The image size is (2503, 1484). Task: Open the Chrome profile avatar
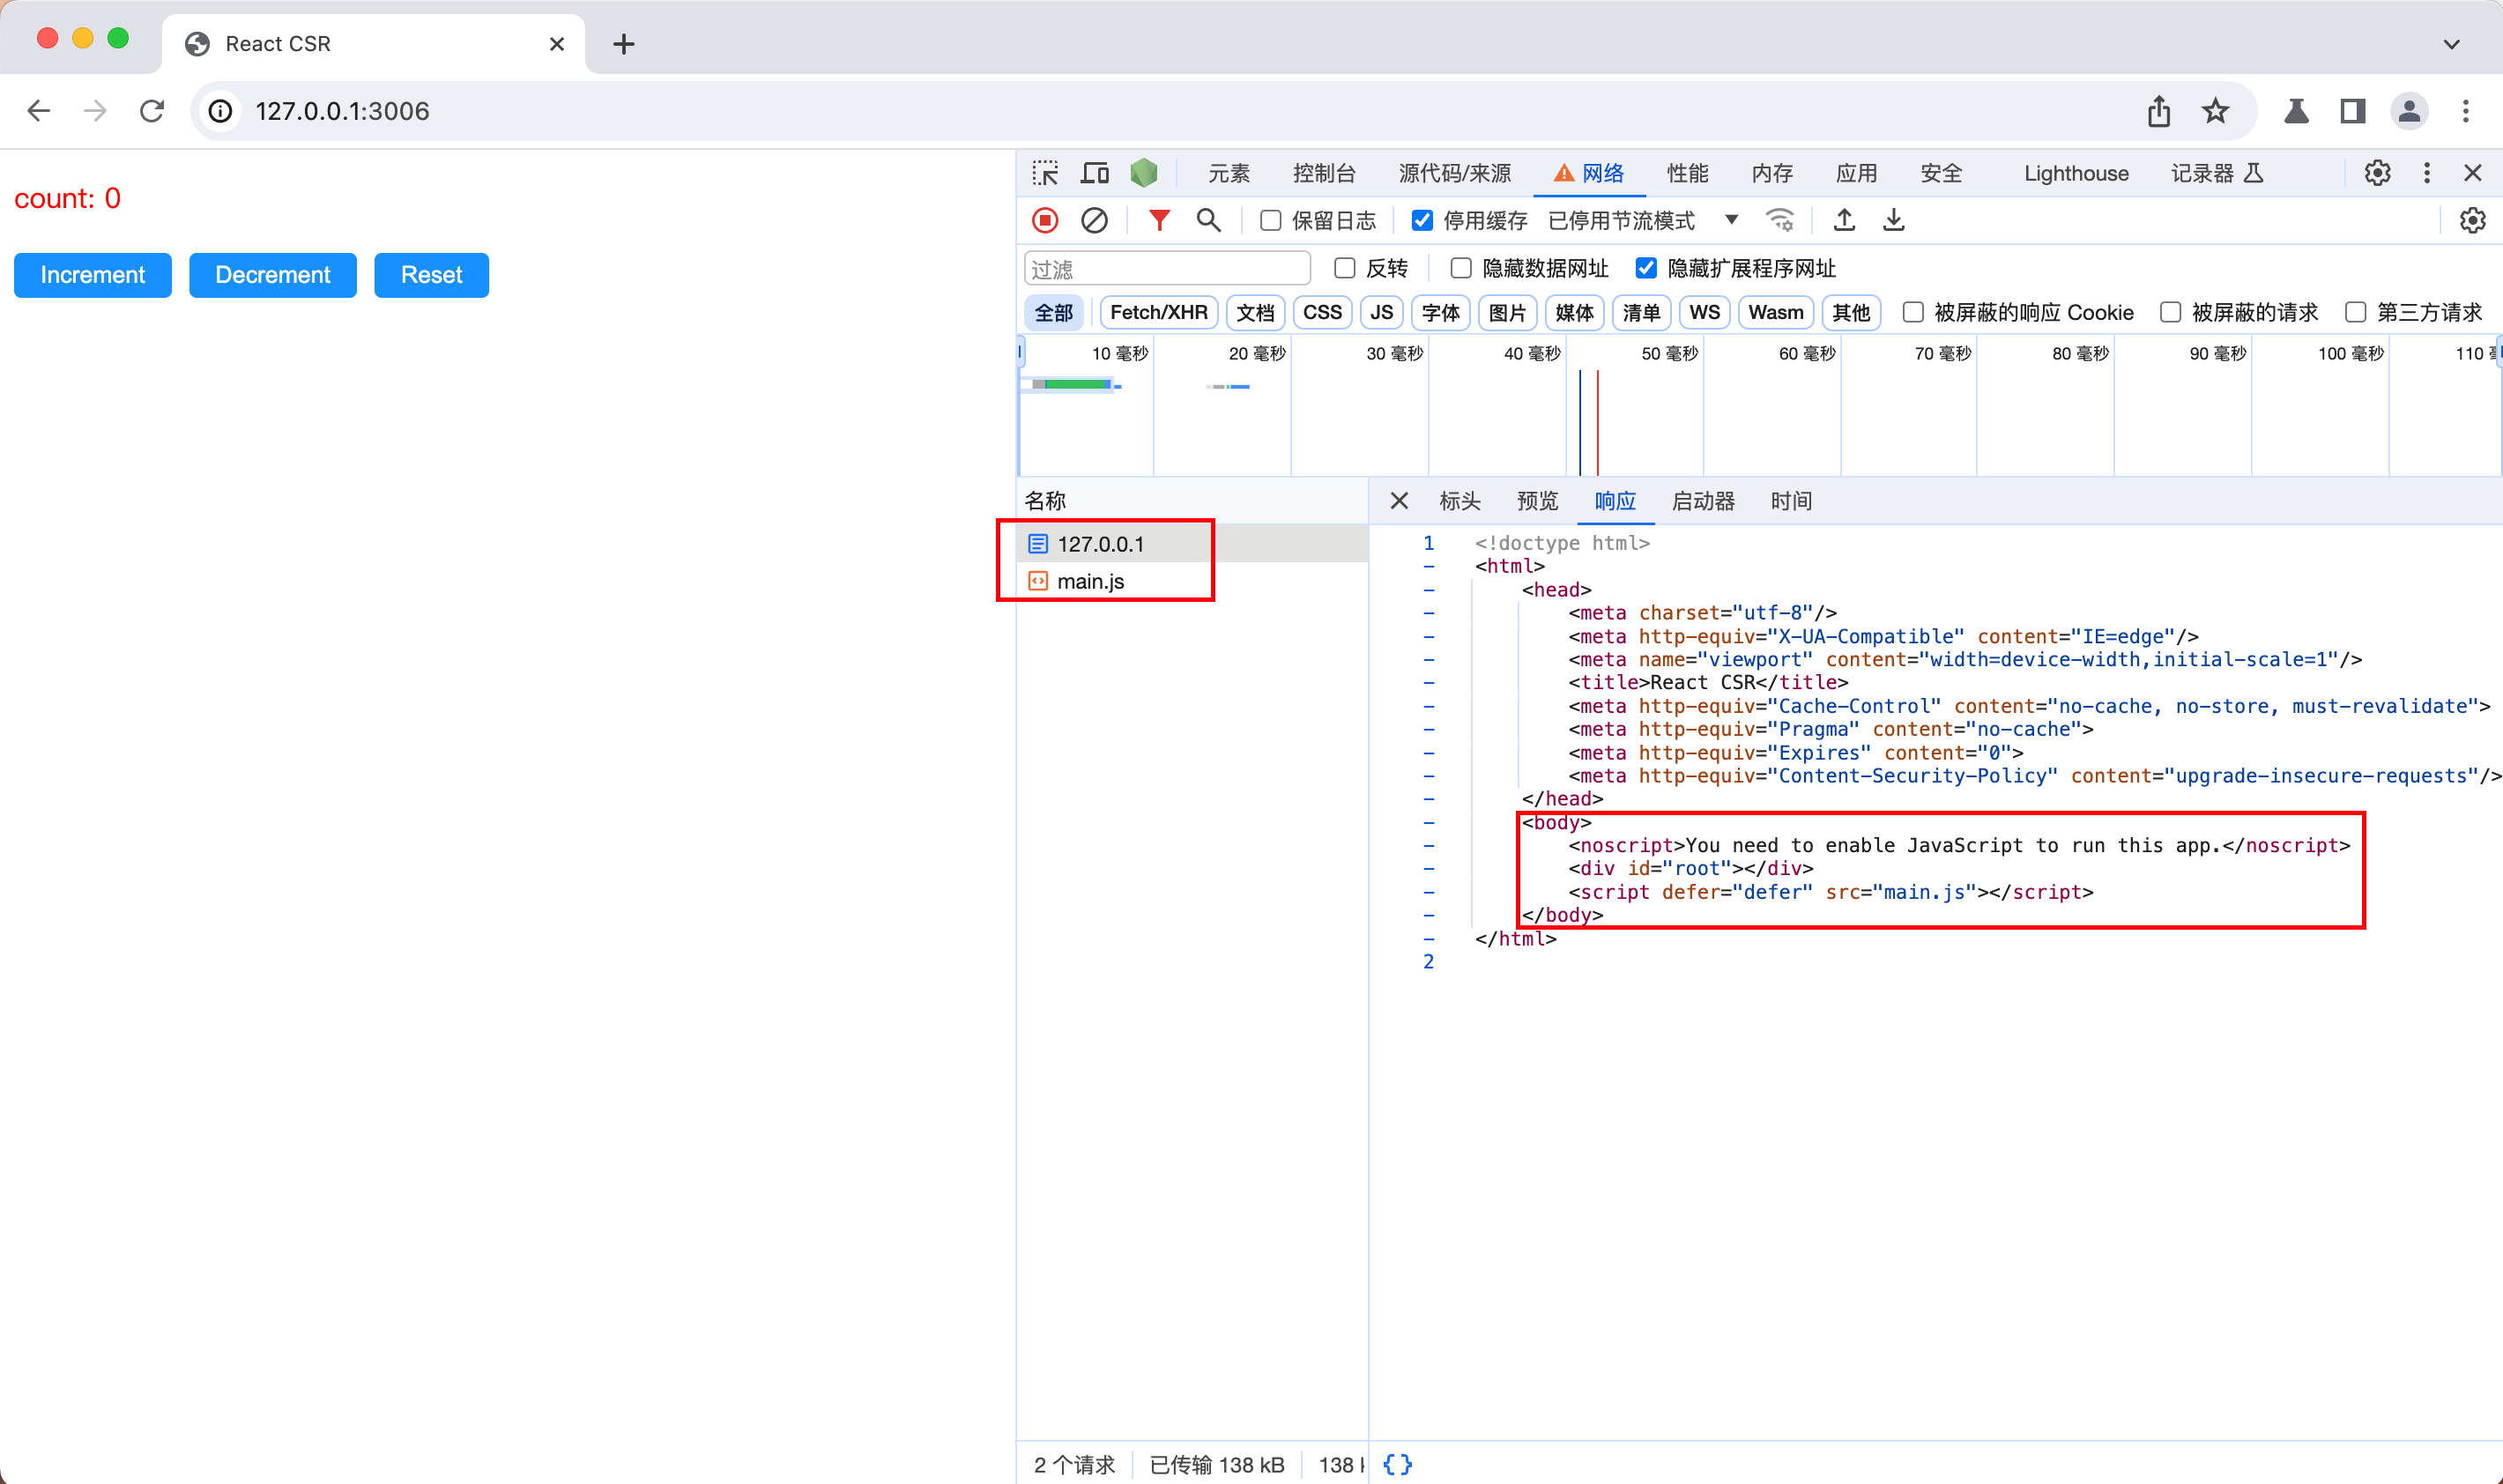coord(2409,111)
